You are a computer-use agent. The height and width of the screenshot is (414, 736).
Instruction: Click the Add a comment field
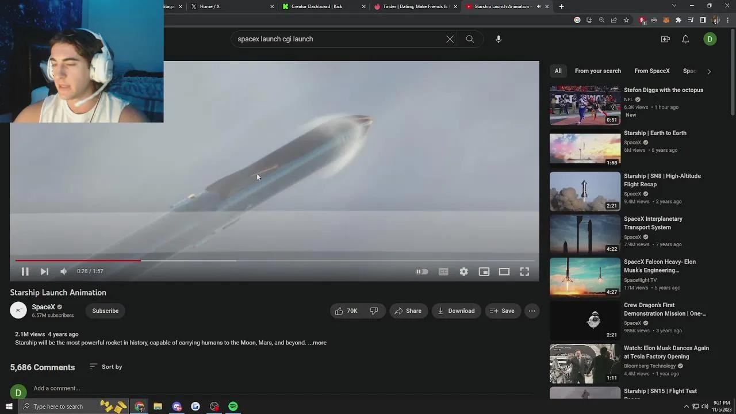point(56,388)
